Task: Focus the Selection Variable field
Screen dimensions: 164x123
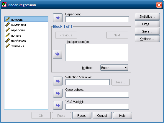Action: pyautogui.click(x=88, y=82)
